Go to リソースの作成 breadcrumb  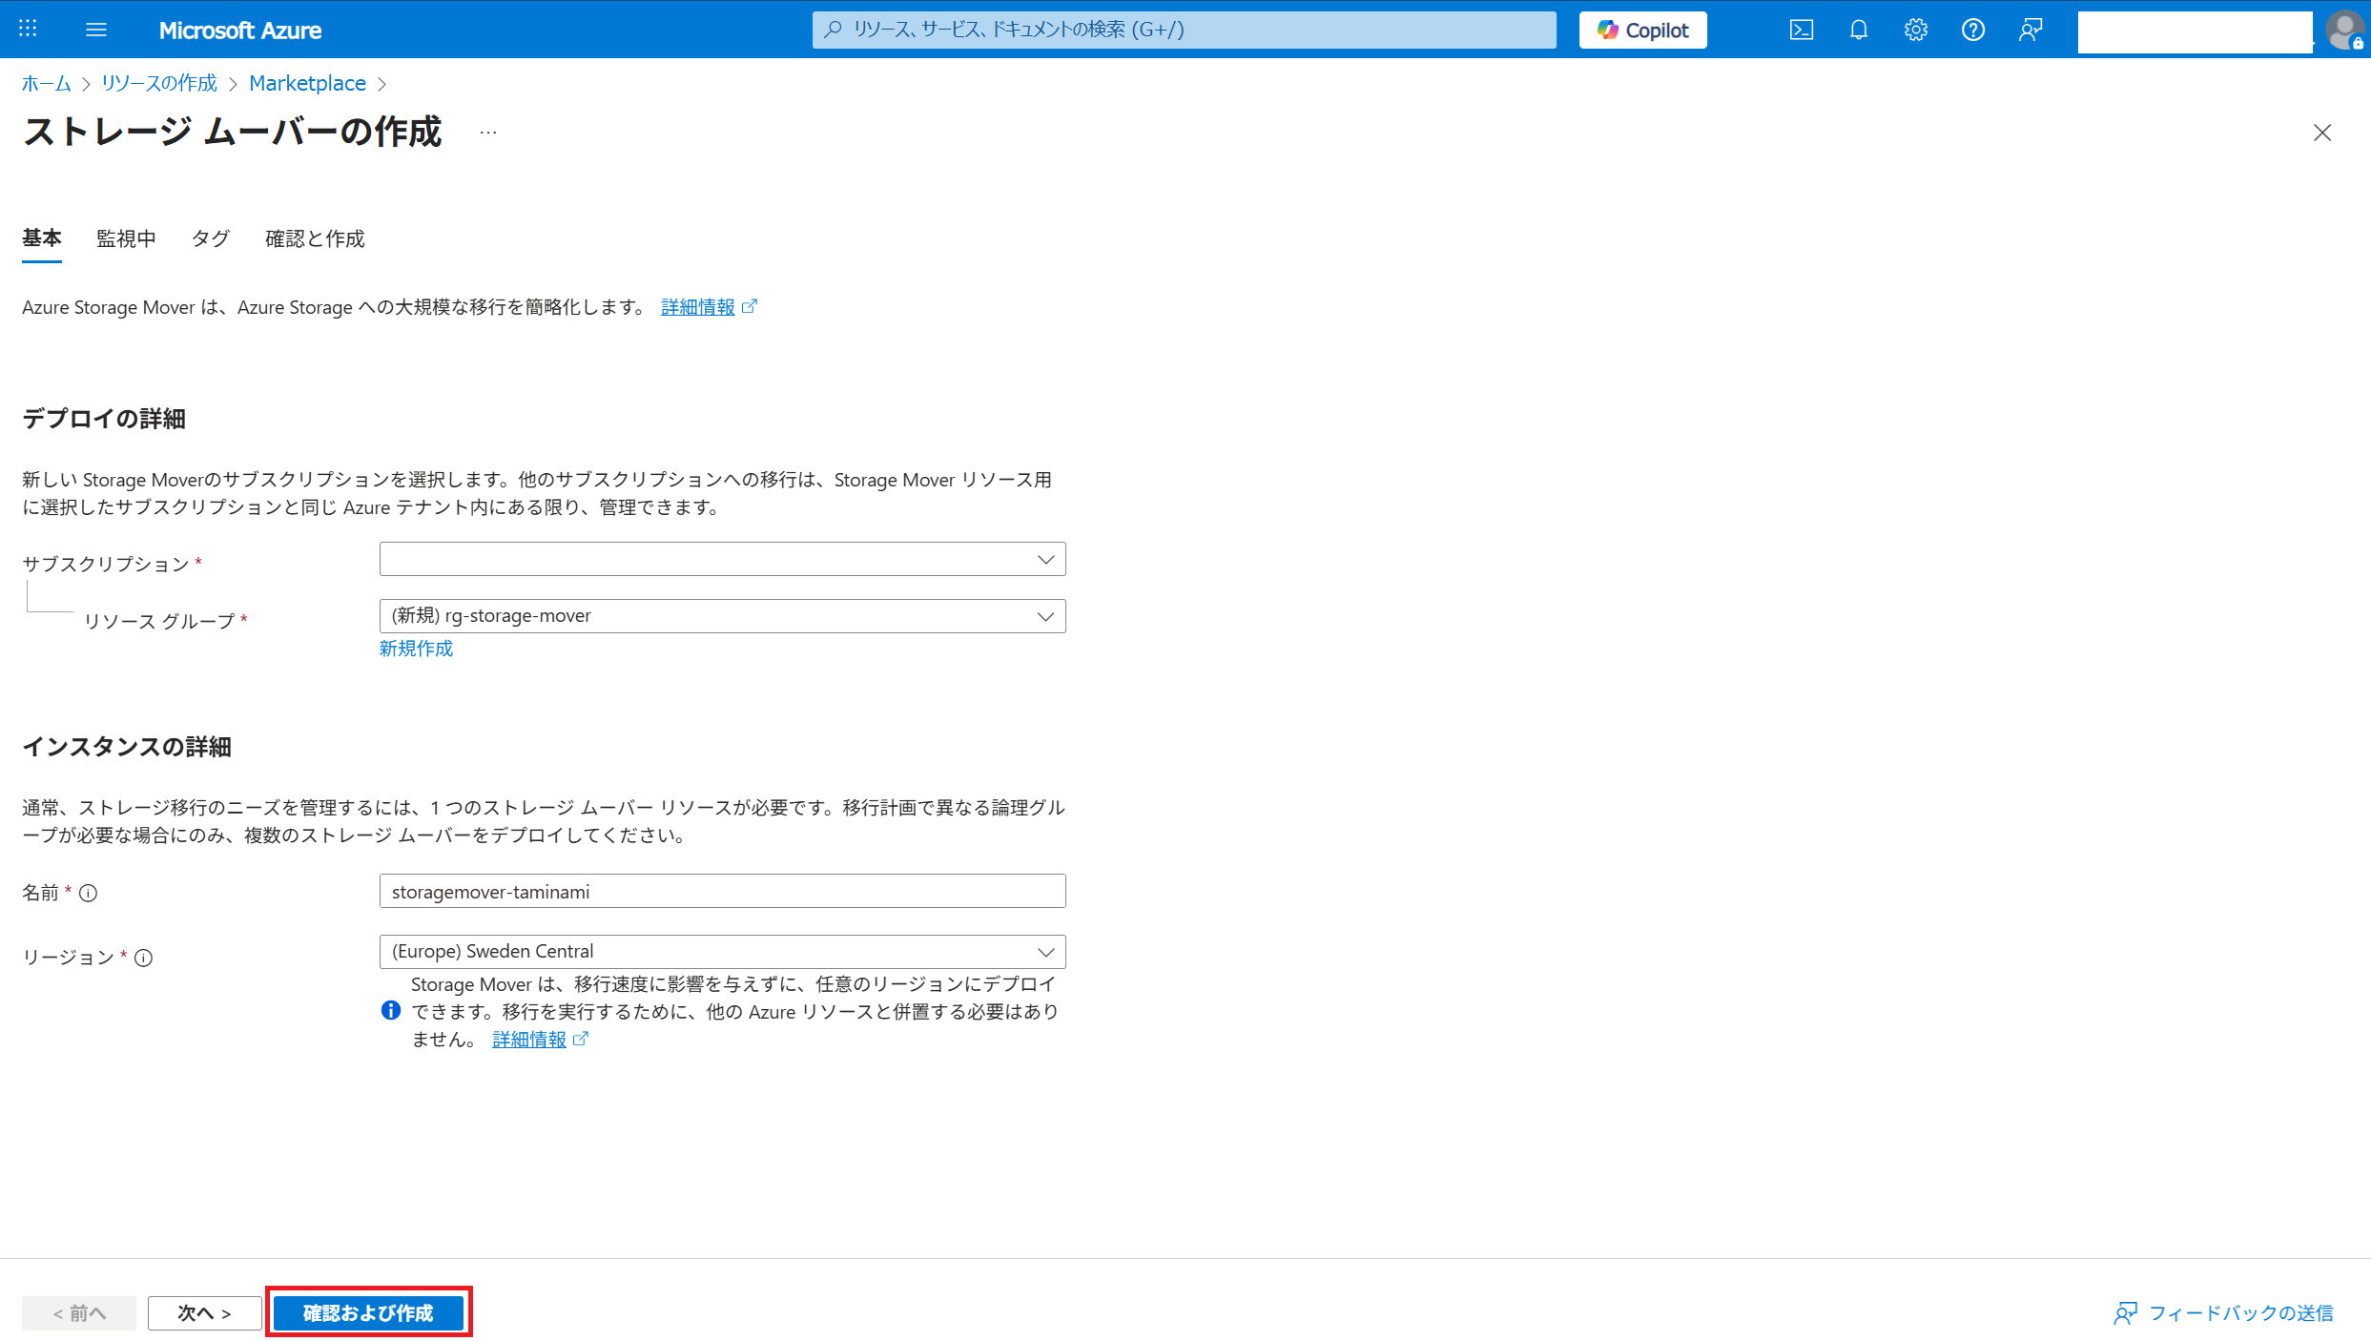coord(159,83)
